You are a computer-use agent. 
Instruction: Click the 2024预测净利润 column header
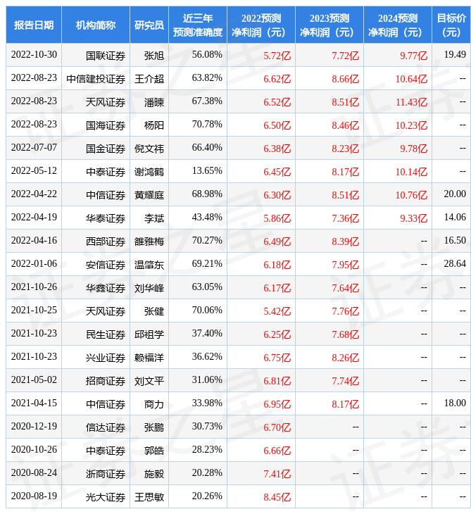[x=398, y=25]
